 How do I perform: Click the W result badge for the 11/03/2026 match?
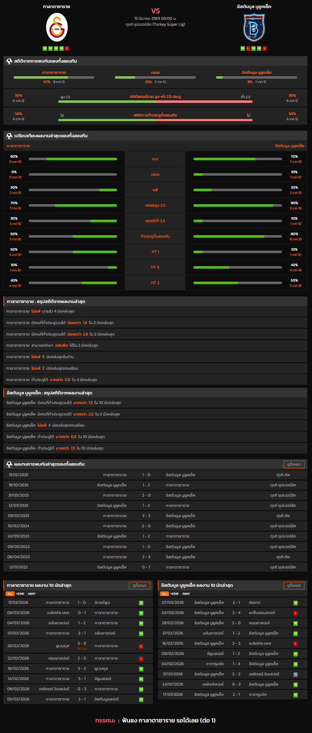click(141, 603)
